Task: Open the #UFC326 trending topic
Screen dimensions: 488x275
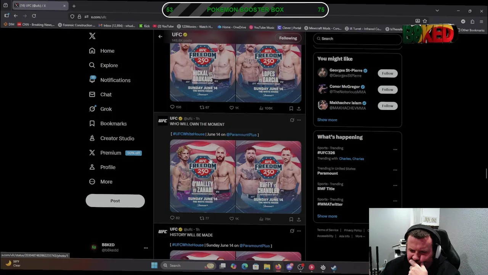Action: [326, 153]
